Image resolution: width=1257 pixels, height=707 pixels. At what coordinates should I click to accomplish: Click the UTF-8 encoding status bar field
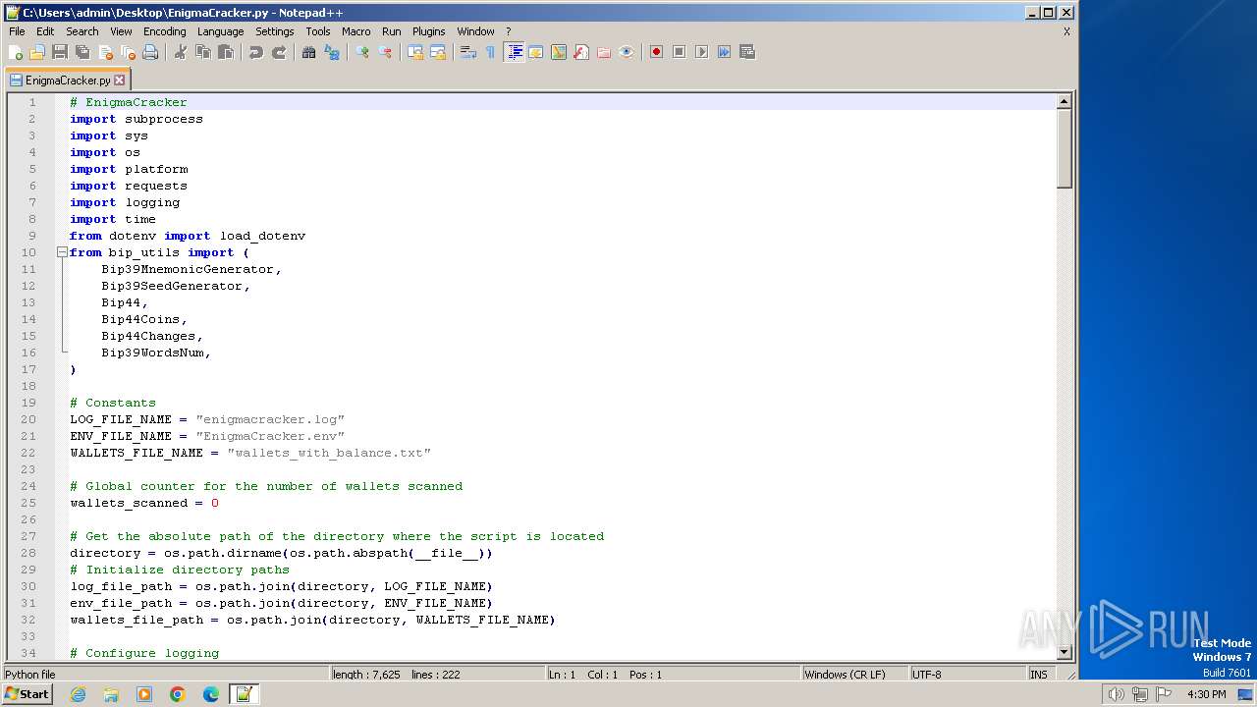(967, 675)
